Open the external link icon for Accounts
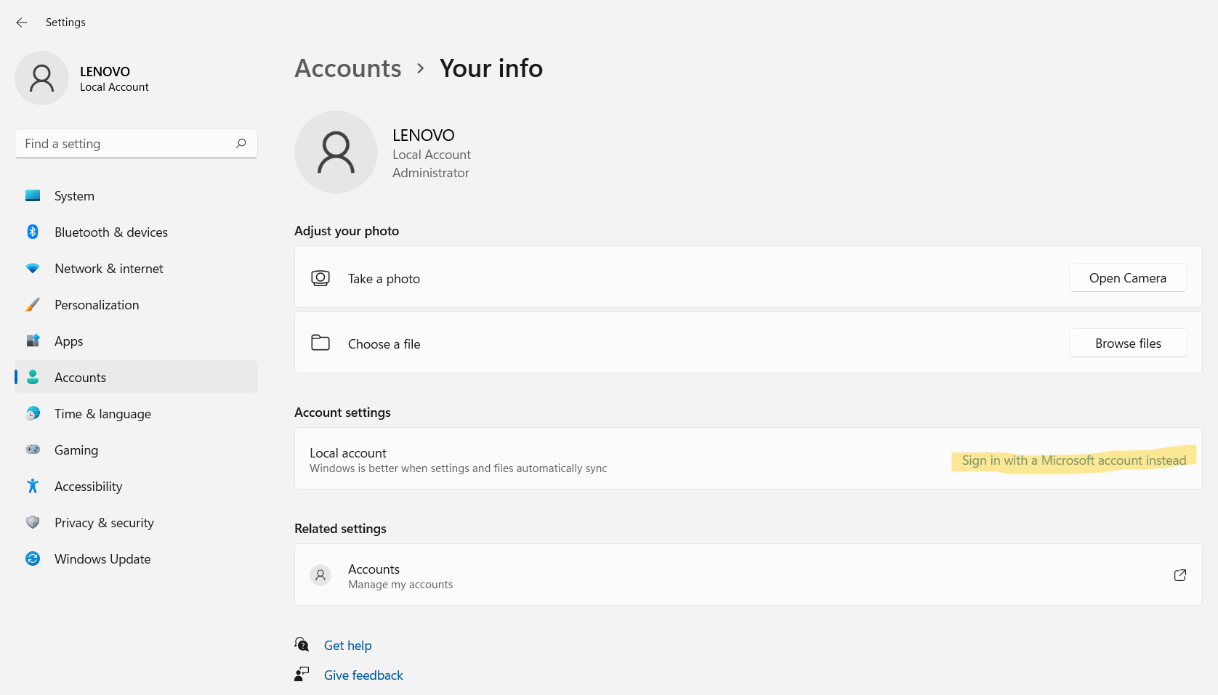The height and width of the screenshot is (695, 1218). [x=1179, y=575]
